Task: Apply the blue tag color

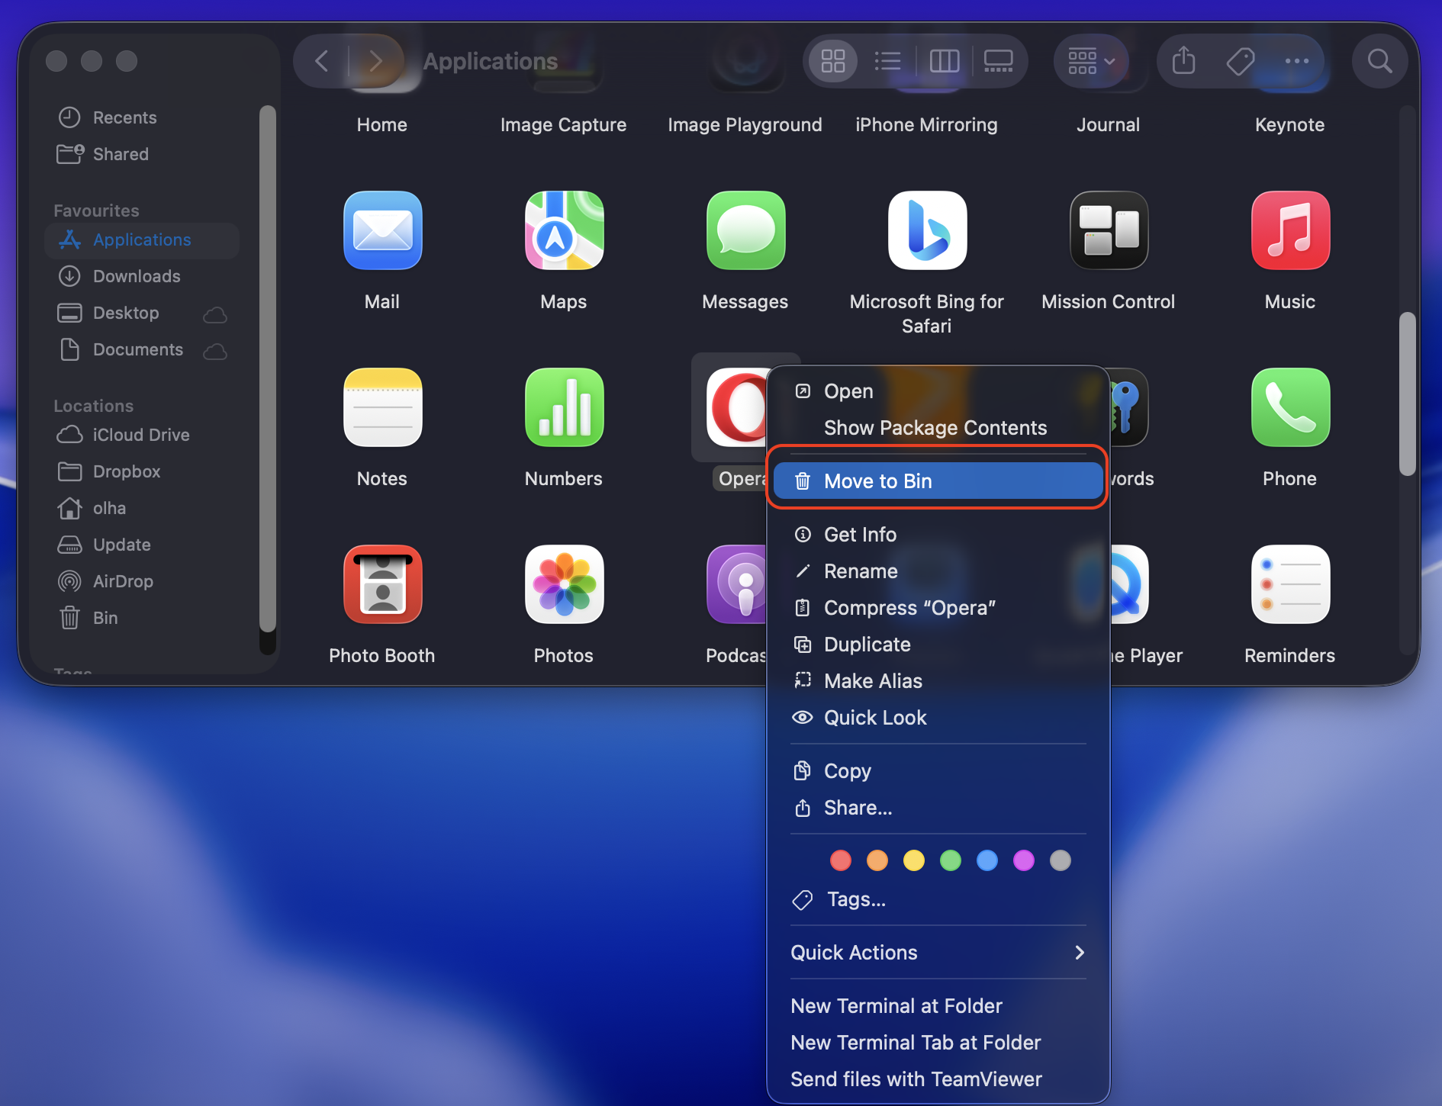Action: (x=987, y=860)
